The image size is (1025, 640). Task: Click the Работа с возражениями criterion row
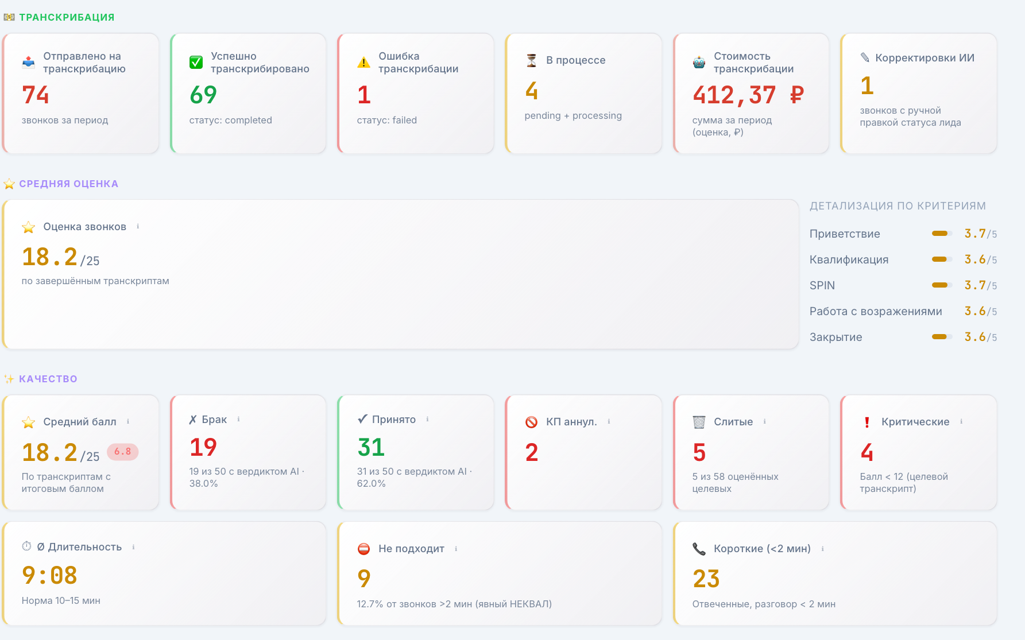[x=903, y=311]
